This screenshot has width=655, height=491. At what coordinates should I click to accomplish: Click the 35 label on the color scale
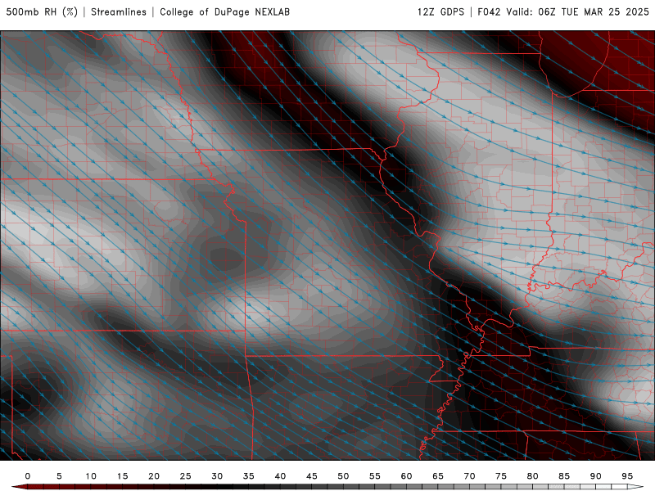[x=249, y=476]
